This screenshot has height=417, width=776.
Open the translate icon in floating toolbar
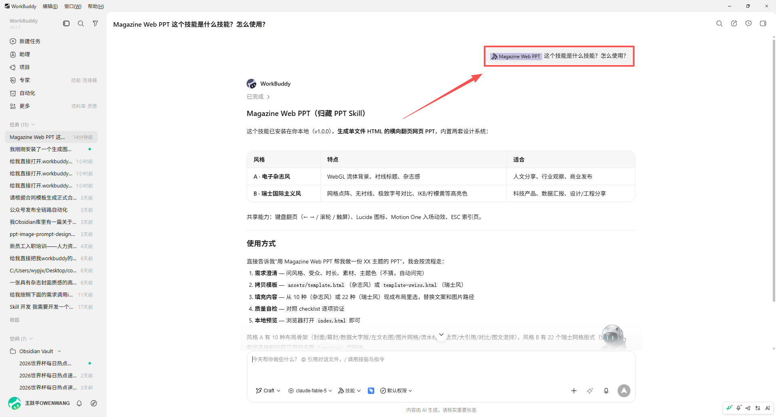click(x=758, y=408)
